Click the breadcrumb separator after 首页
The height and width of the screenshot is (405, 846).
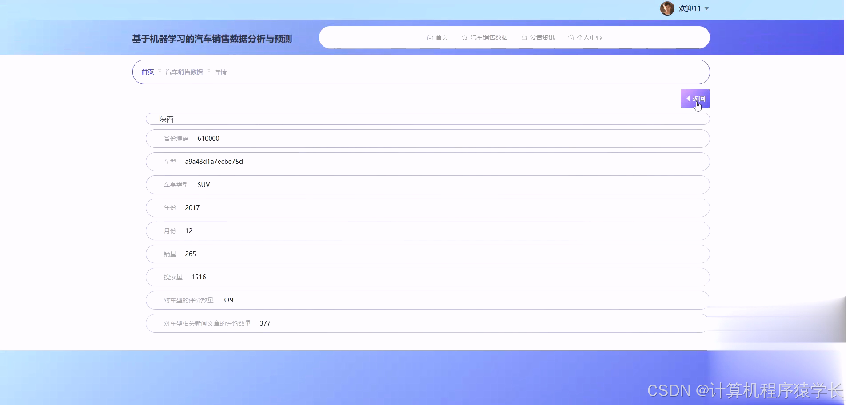[x=159, y=71]
